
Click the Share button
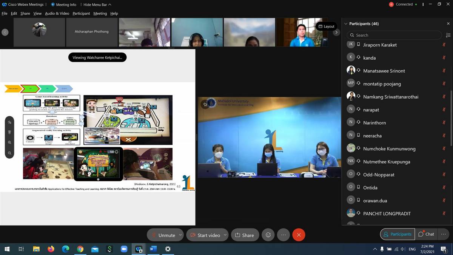pyautogui.click(x=245, y=235)
